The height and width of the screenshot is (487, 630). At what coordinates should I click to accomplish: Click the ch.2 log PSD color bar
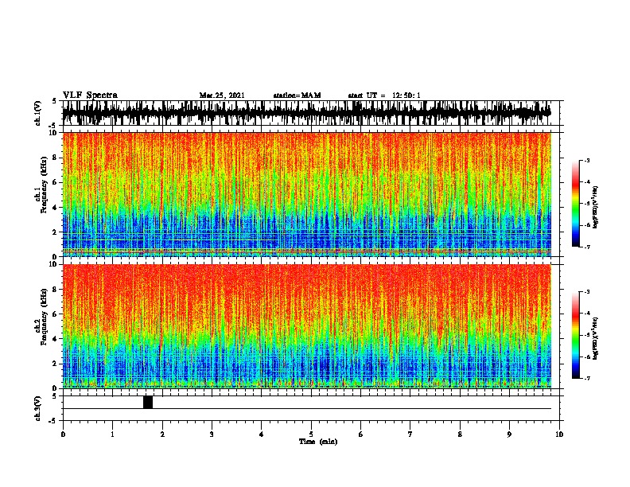pos(575,335)
